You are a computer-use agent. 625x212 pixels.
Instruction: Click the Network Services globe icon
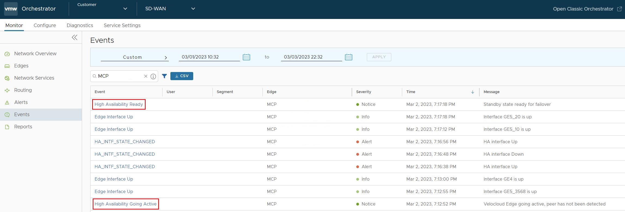tap(7, 78)
